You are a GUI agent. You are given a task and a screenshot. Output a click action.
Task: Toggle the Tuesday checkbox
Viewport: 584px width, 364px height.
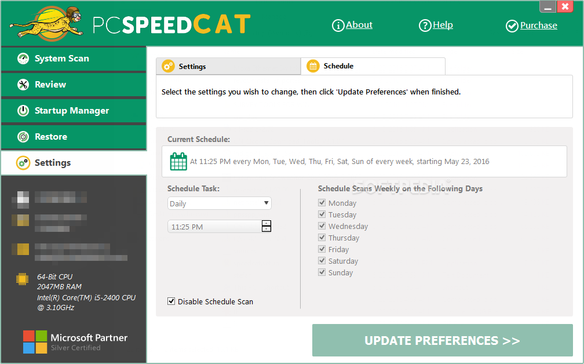click(x=322, y=214)
